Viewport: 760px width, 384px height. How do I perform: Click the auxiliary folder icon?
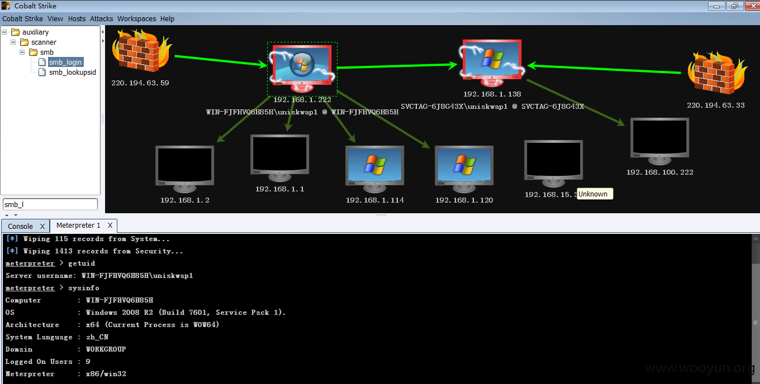[16, 32]
